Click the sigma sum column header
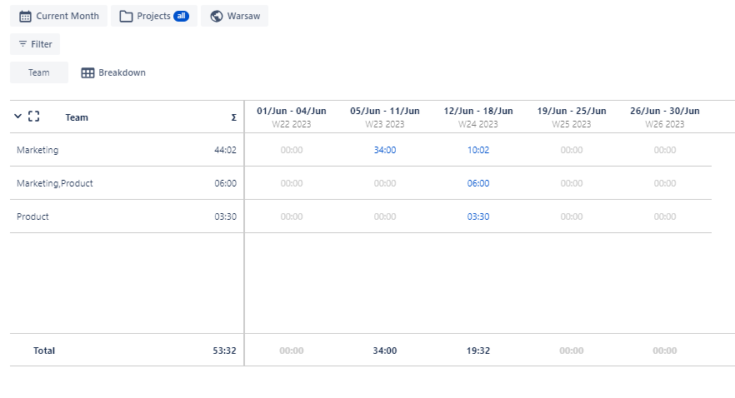This screenshot has width=735, height=398. [233, 118]
